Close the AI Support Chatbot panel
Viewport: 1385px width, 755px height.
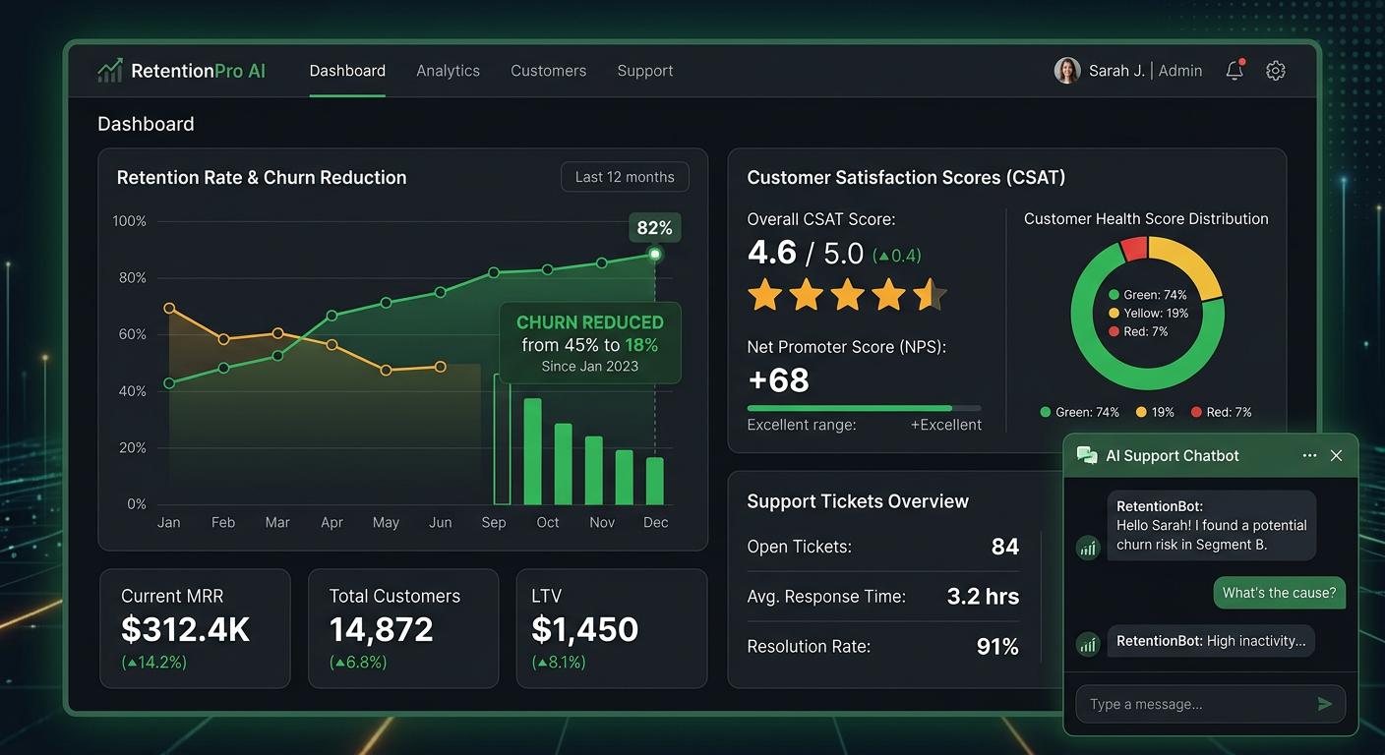[1336, 456]
